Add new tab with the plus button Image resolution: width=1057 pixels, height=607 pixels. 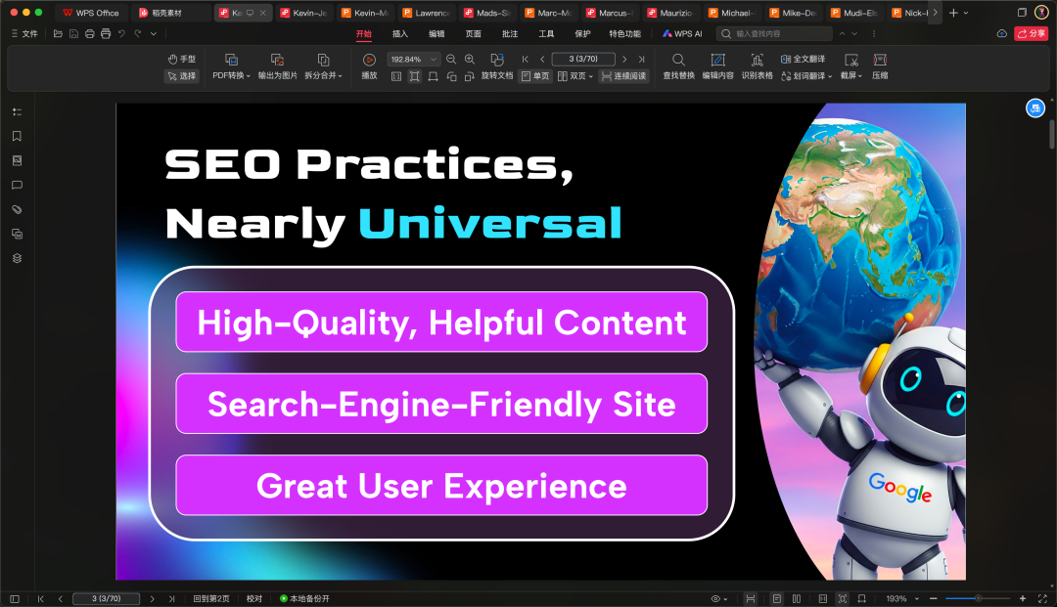pos(953,13)
